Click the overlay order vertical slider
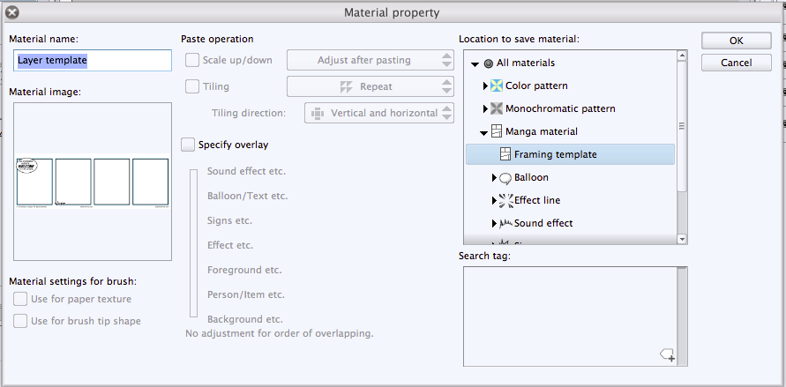 pyautogui.click(x=193, y=242)
